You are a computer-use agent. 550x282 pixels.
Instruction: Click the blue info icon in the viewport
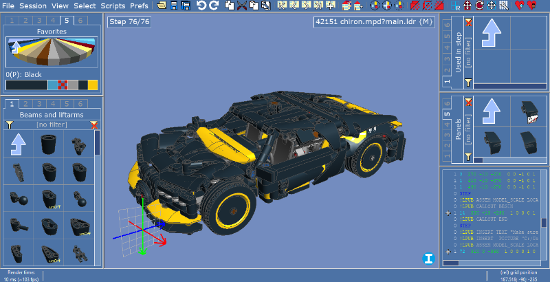coord(428,259)
